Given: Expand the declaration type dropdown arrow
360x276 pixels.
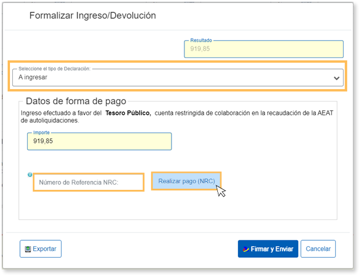Looking at the screenshot, I should pyautogui.click(x=337, y=78).
